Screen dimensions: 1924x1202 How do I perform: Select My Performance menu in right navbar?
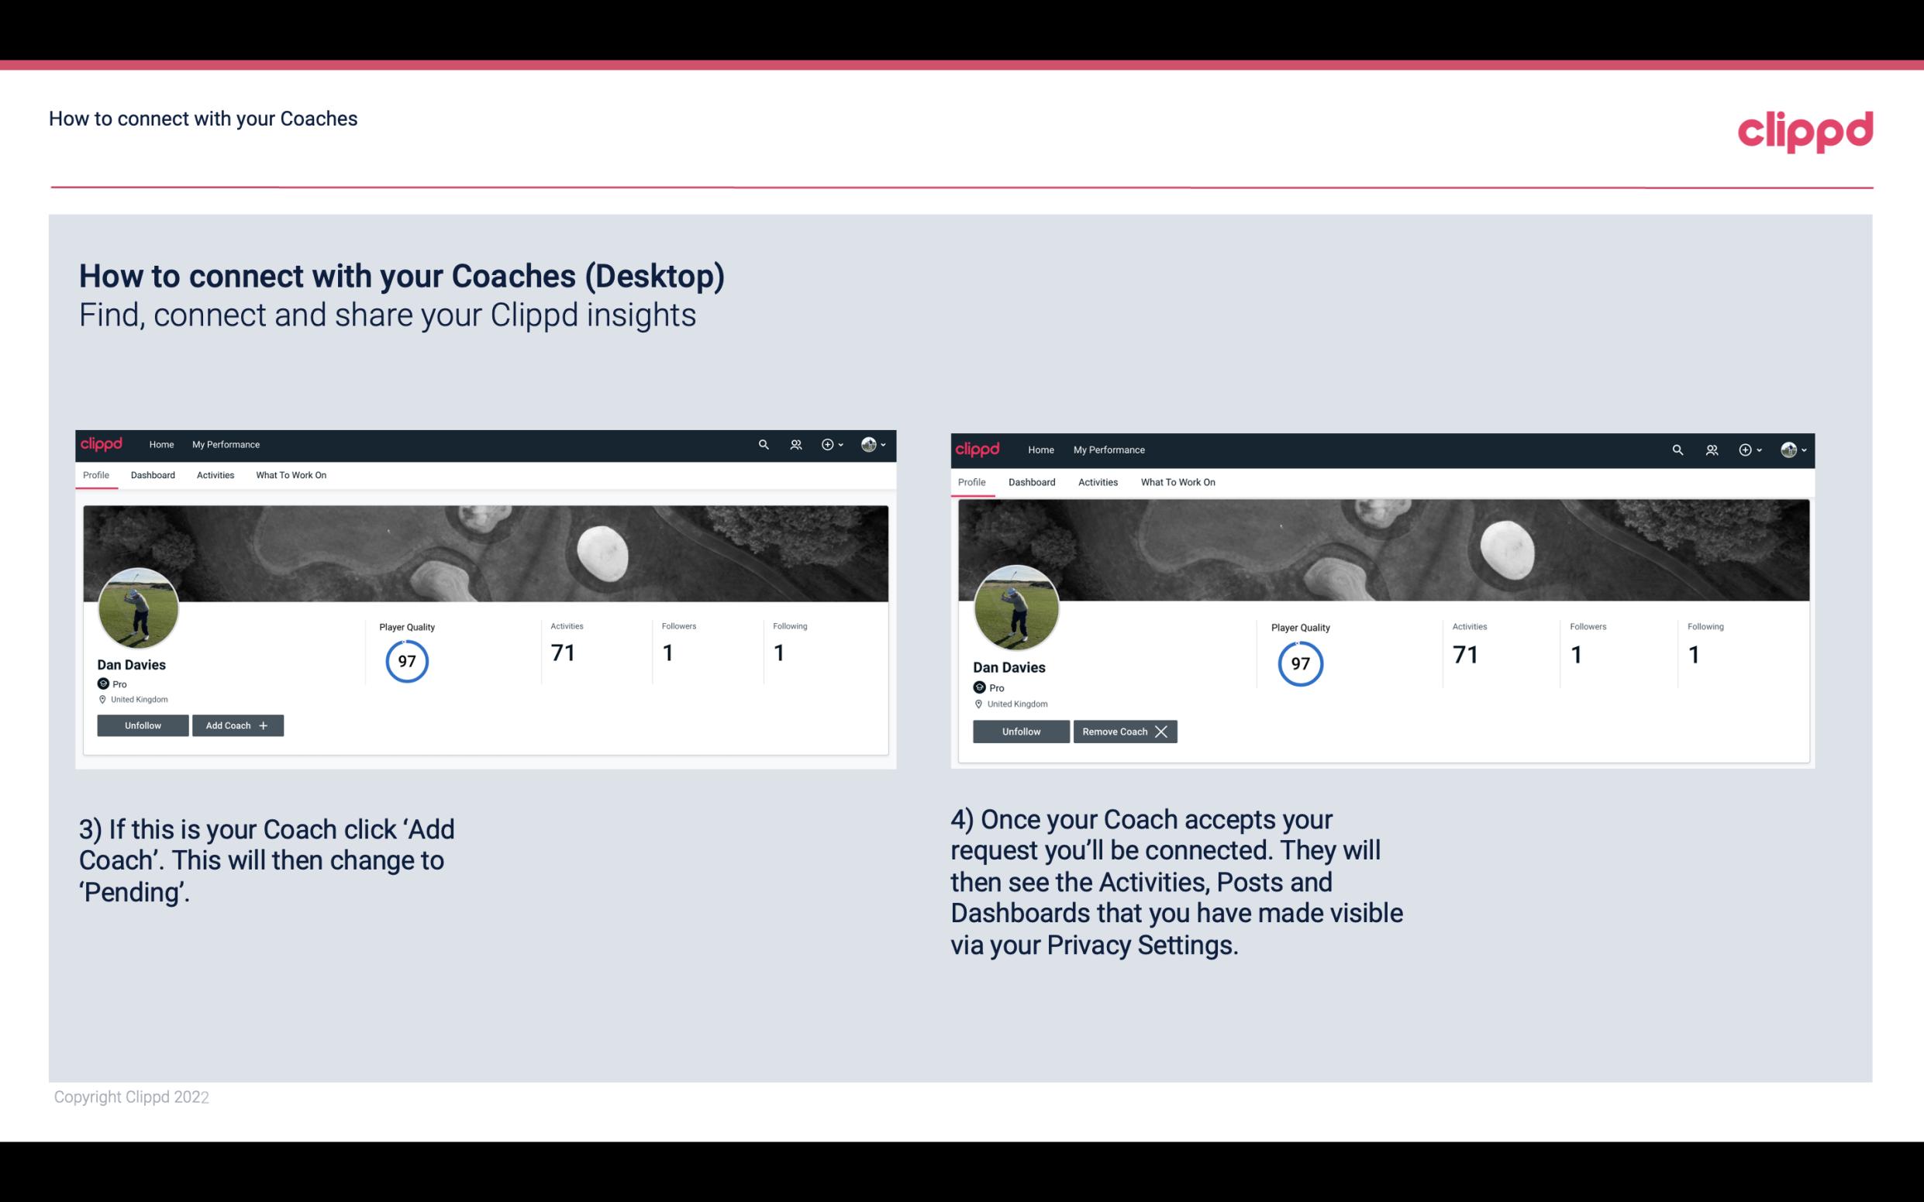(1109, 449)
